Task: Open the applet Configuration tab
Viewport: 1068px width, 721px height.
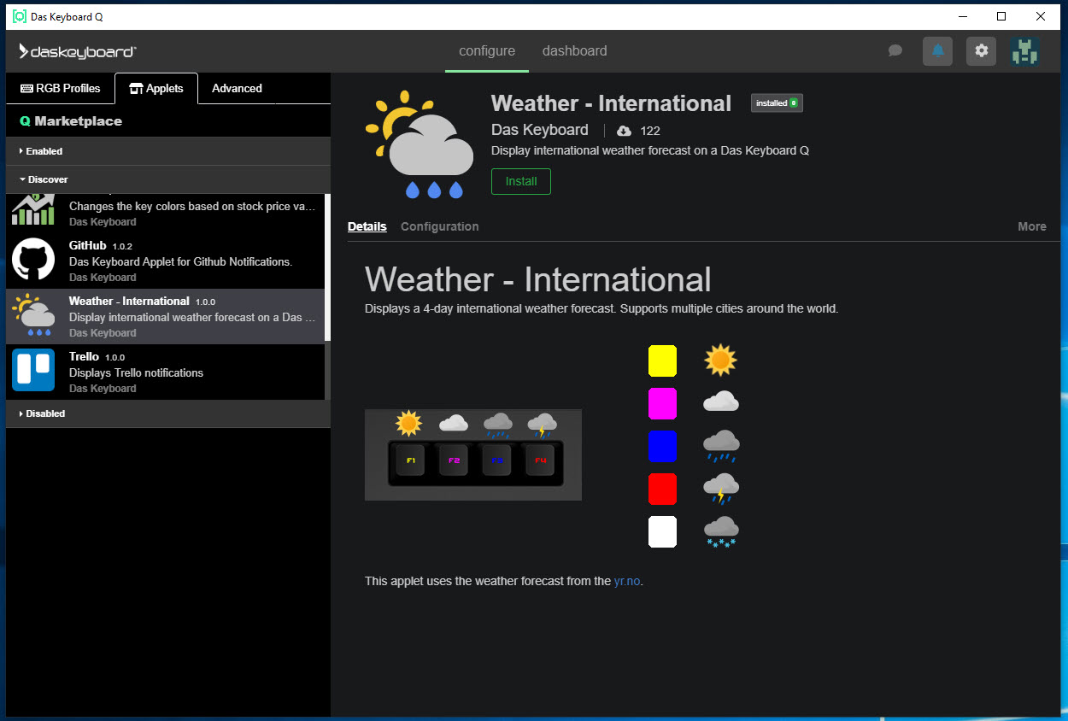Action: click(x=440, y=226)
